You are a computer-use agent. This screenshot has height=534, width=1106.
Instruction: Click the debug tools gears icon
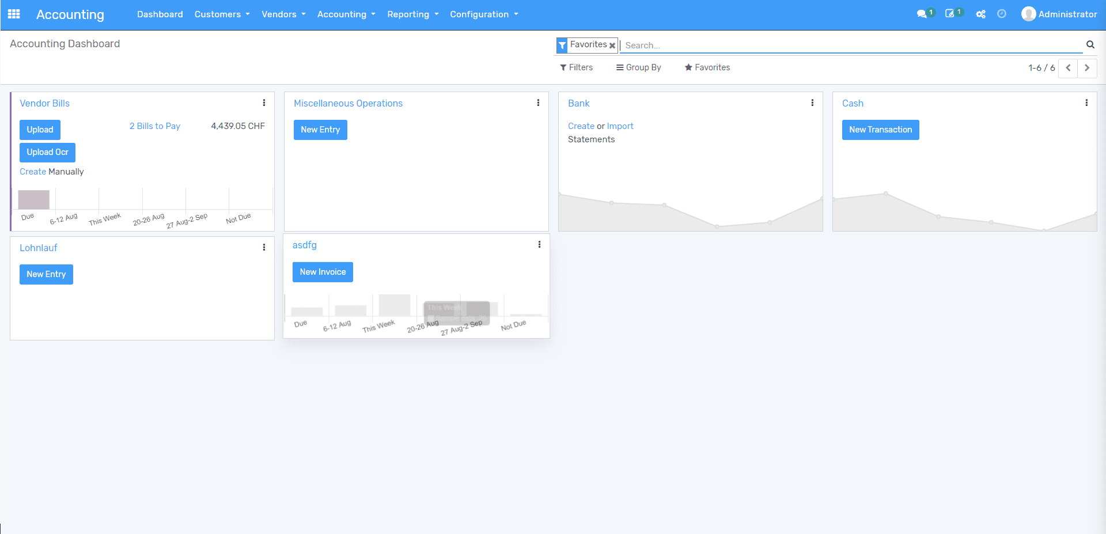coord(980,14)
